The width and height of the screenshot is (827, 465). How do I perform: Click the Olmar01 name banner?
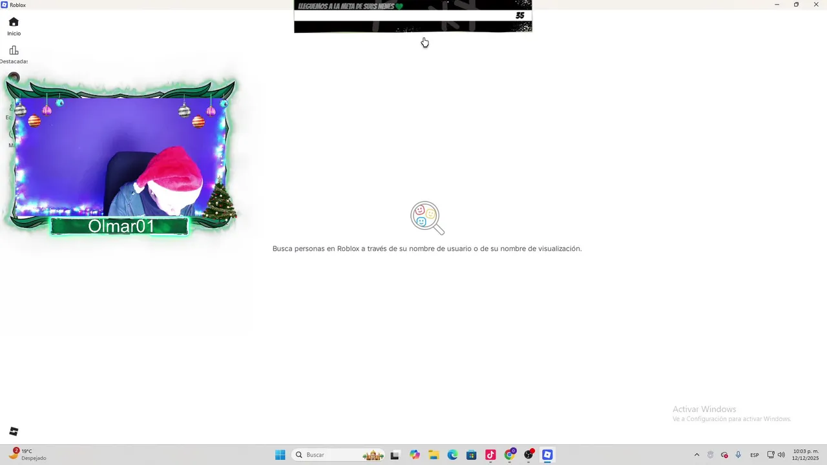pyautogui.click(x=120, y=226)
